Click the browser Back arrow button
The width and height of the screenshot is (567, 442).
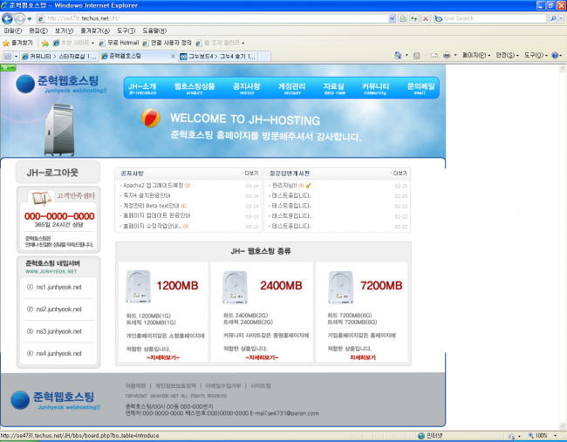(10, 17)
